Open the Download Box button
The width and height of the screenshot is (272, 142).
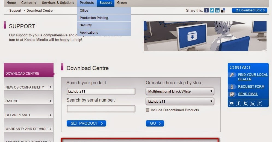(249, 10)
